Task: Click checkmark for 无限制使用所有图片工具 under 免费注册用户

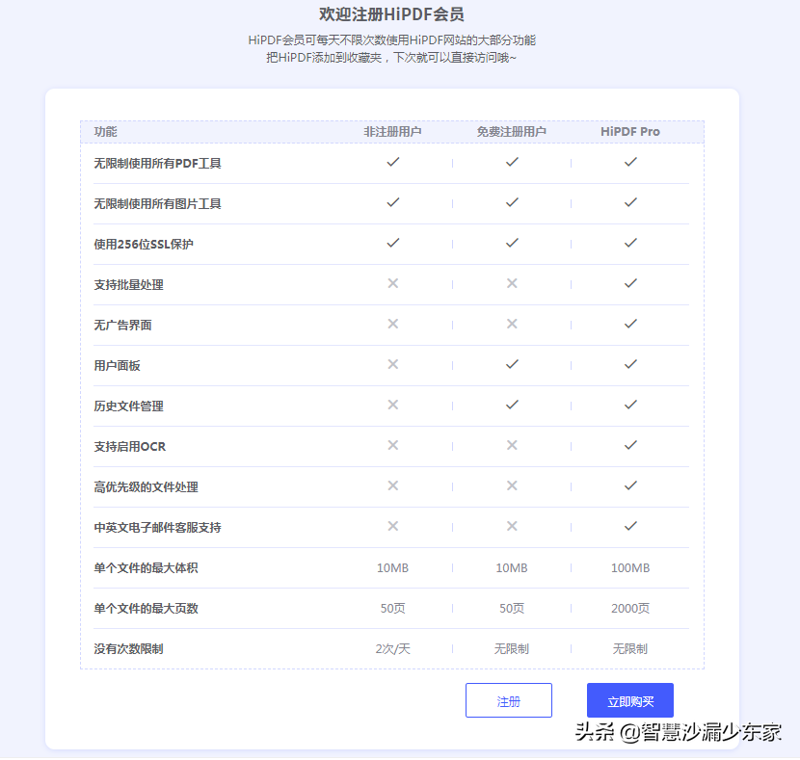Action: [x=512, y=202]
